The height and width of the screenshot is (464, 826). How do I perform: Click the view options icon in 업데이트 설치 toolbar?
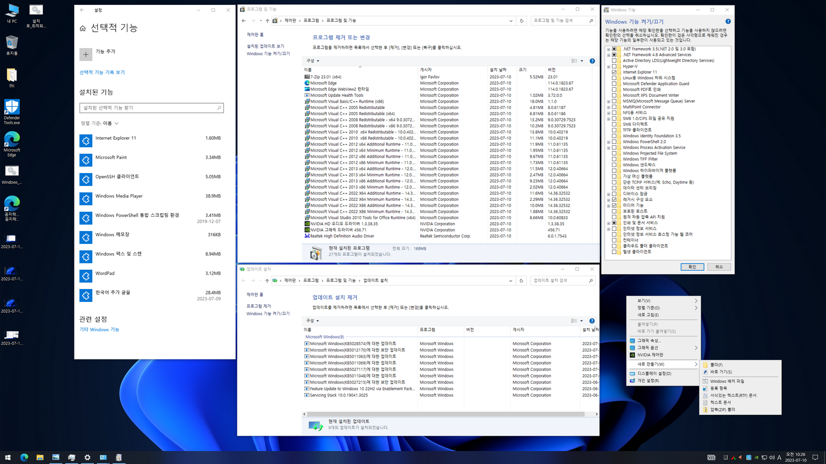[574, 321]
